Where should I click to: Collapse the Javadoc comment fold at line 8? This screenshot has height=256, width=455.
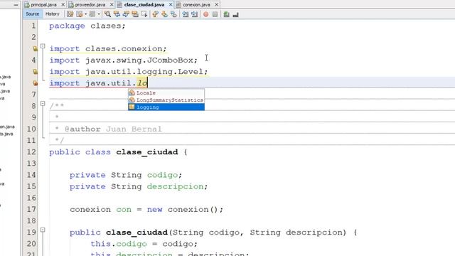click(43, 104)
